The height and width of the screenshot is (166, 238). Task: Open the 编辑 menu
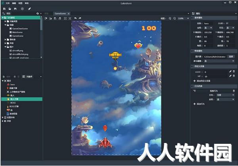(x=14, y=3)
